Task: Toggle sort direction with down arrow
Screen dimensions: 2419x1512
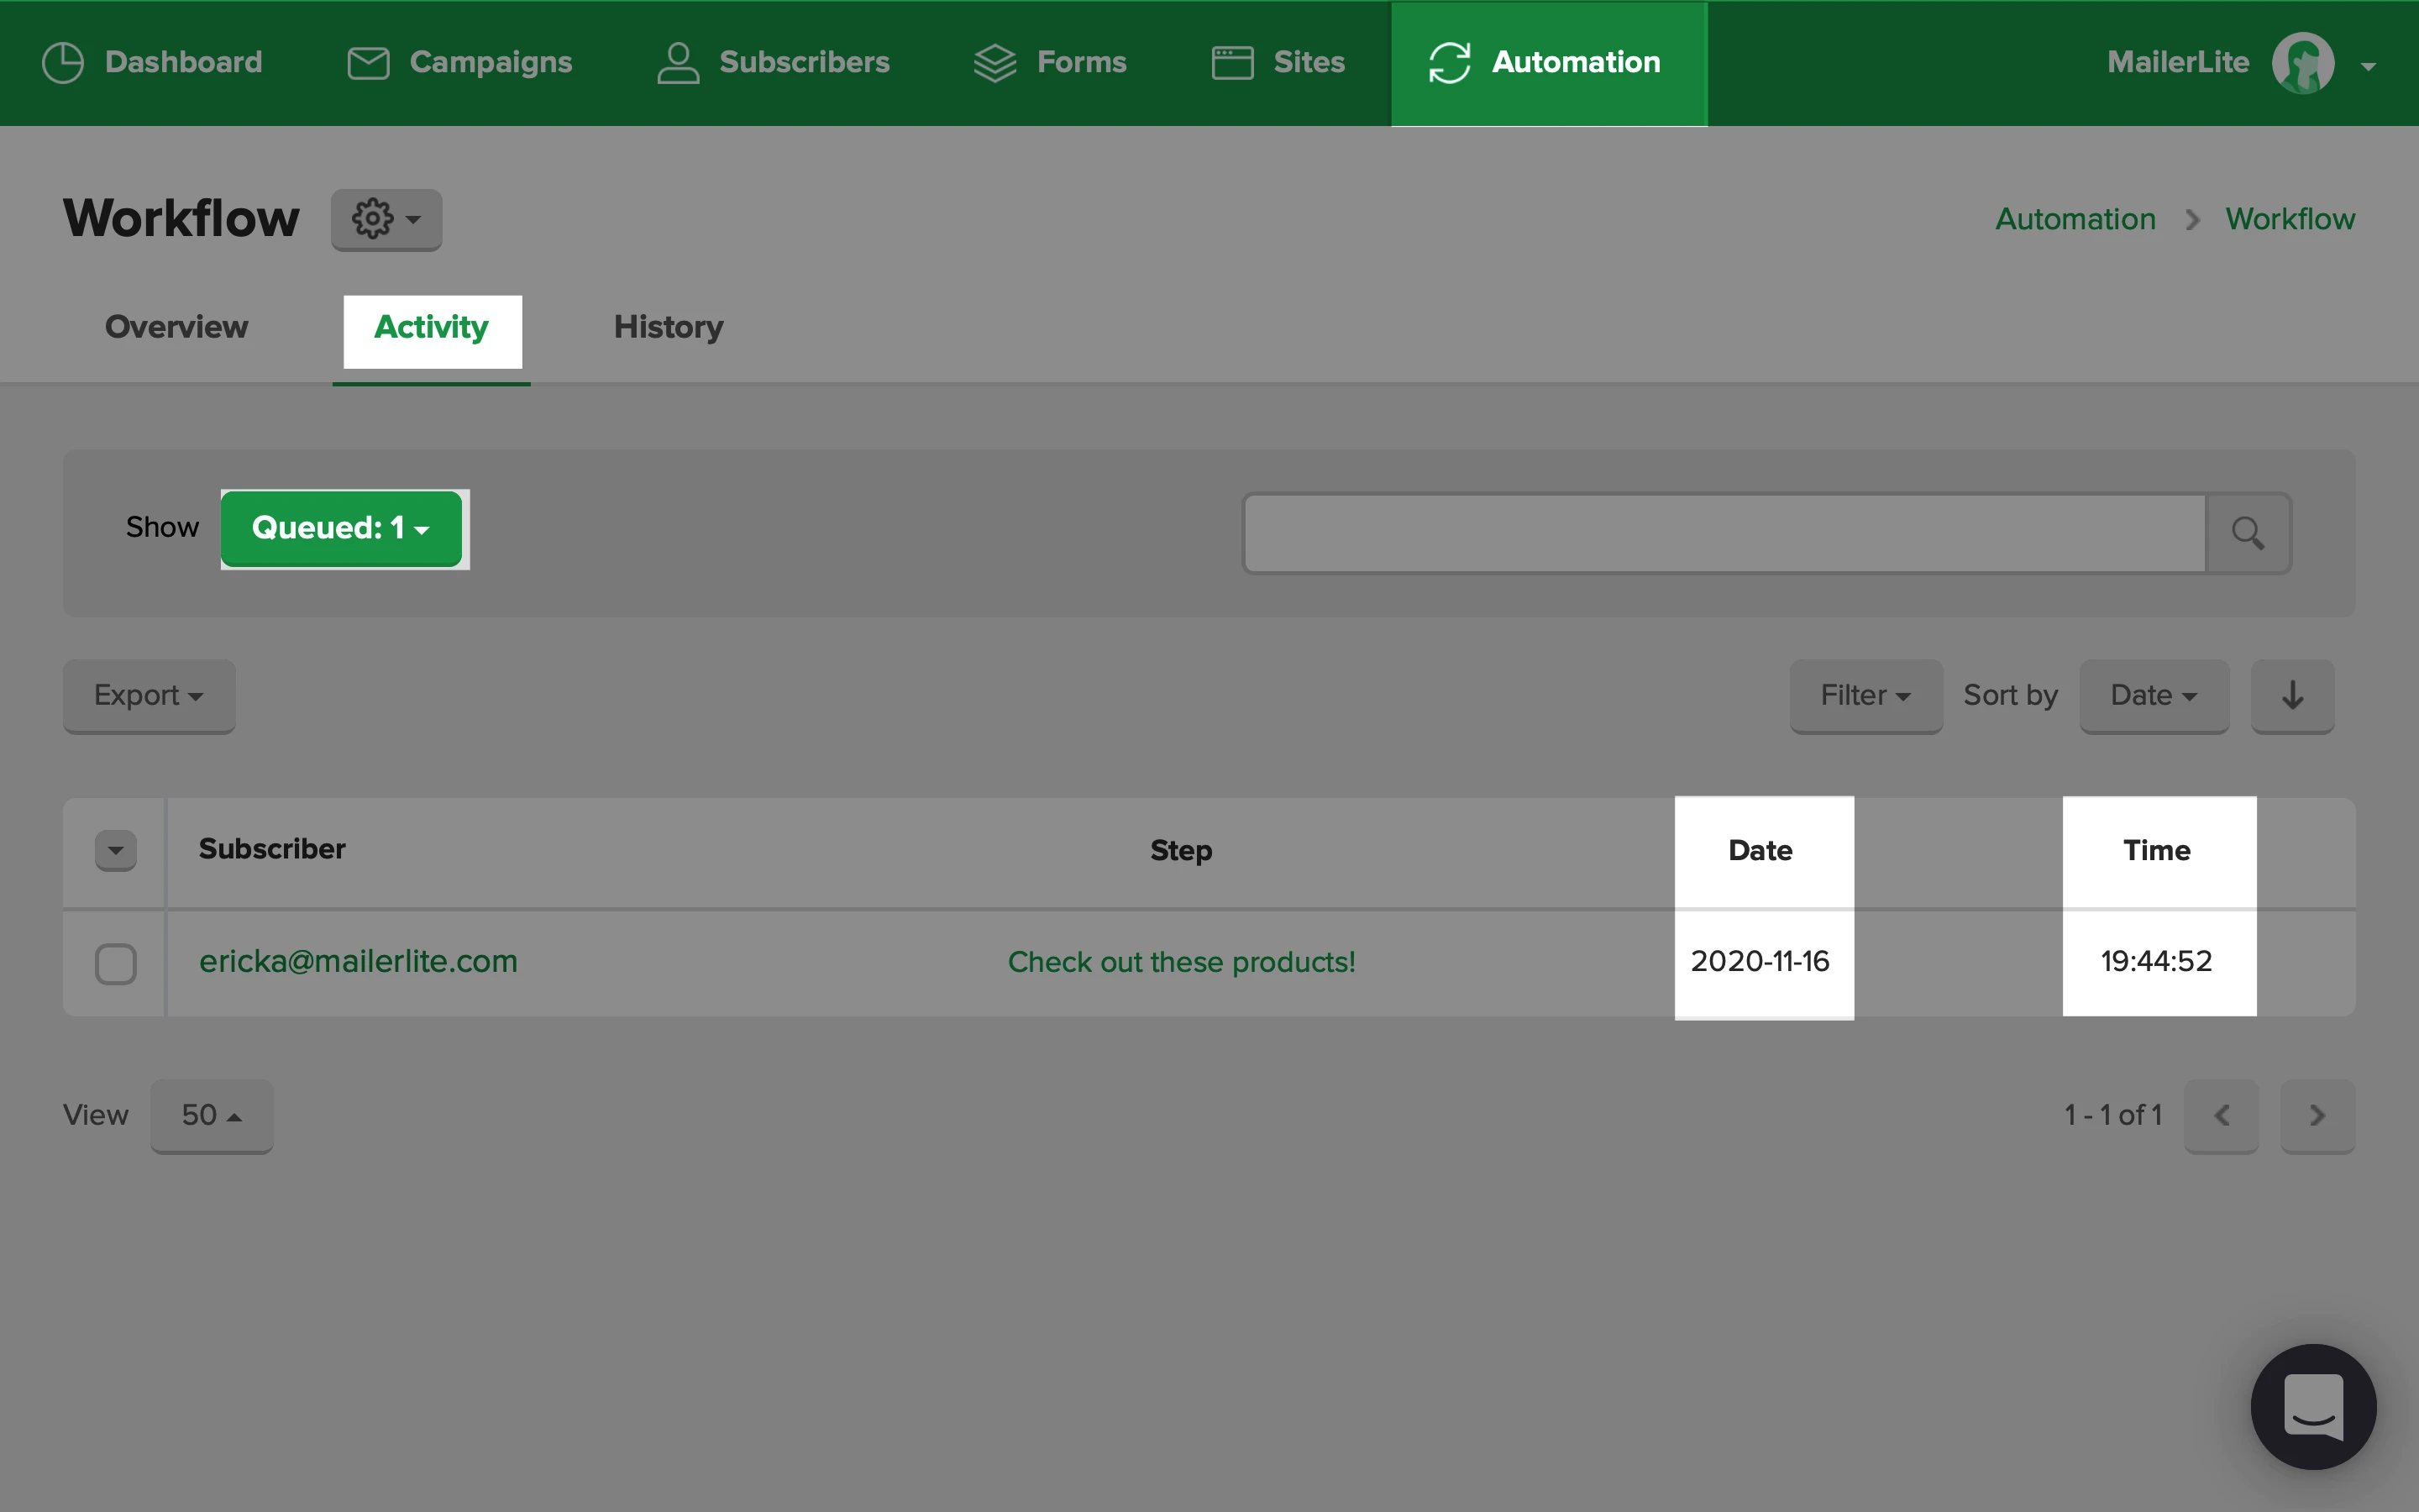Action: coord(2292,696)
